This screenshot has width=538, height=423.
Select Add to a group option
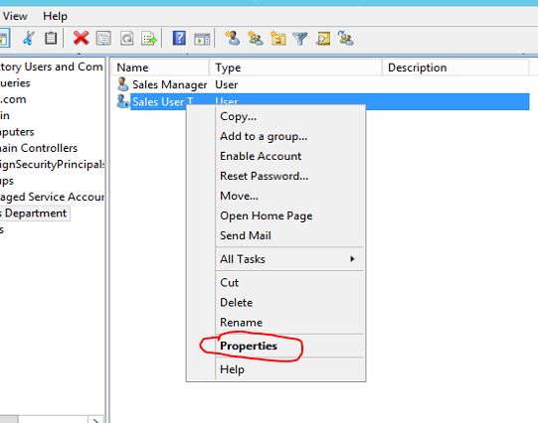click(x=264, y=136)
